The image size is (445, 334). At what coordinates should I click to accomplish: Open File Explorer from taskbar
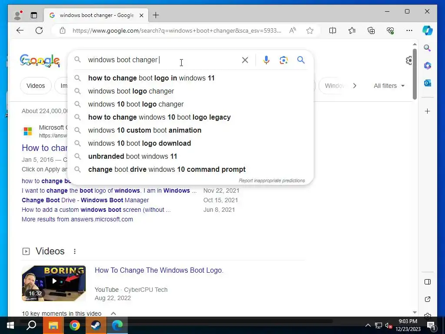(53, 325)
